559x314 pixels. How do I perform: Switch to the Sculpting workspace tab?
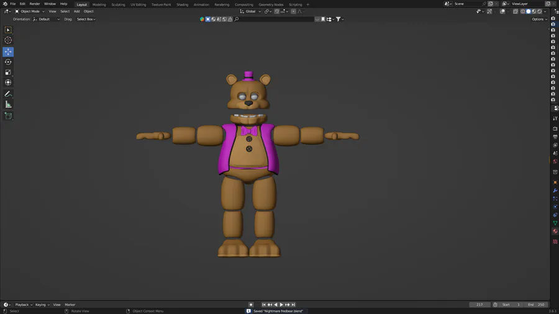[118, 4]
